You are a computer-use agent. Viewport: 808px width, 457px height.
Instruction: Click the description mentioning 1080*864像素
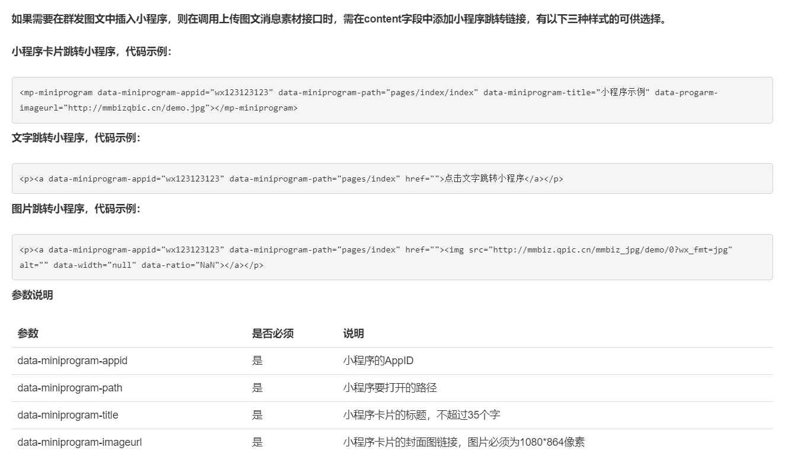(x=464, y=442)
